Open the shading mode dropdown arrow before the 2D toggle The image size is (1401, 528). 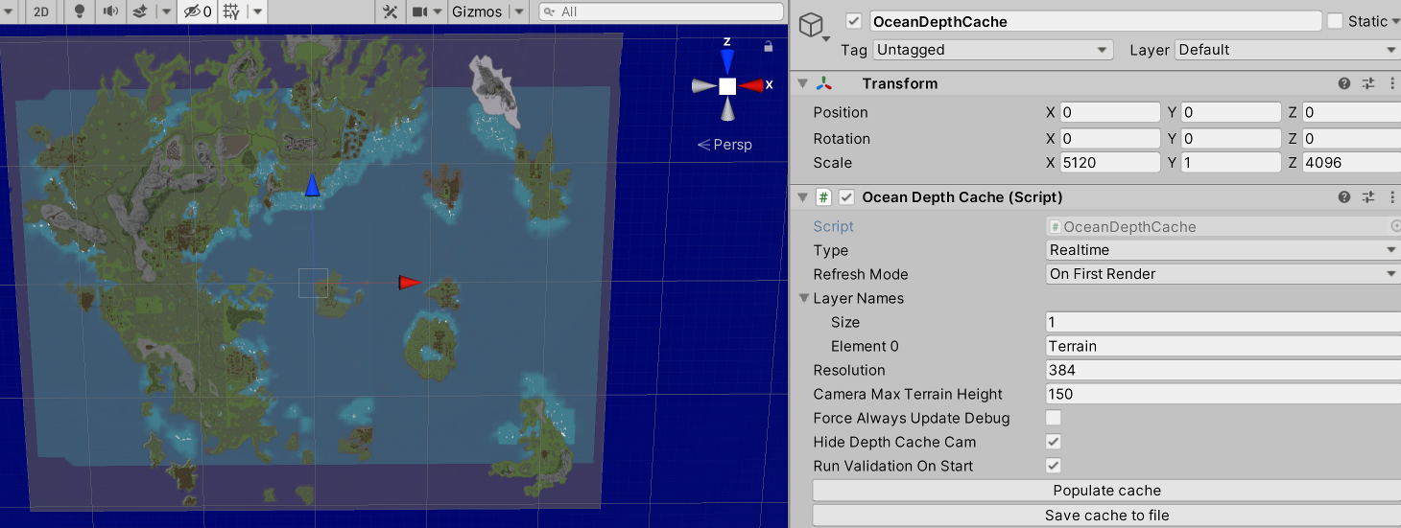tap(10, 11)
